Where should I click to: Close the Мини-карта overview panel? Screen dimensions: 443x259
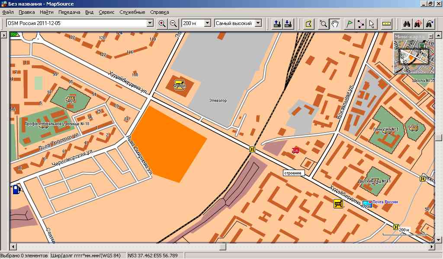pos(430,36)
